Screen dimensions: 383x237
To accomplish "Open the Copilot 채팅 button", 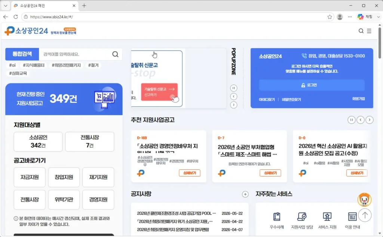I will coord(365,17).
